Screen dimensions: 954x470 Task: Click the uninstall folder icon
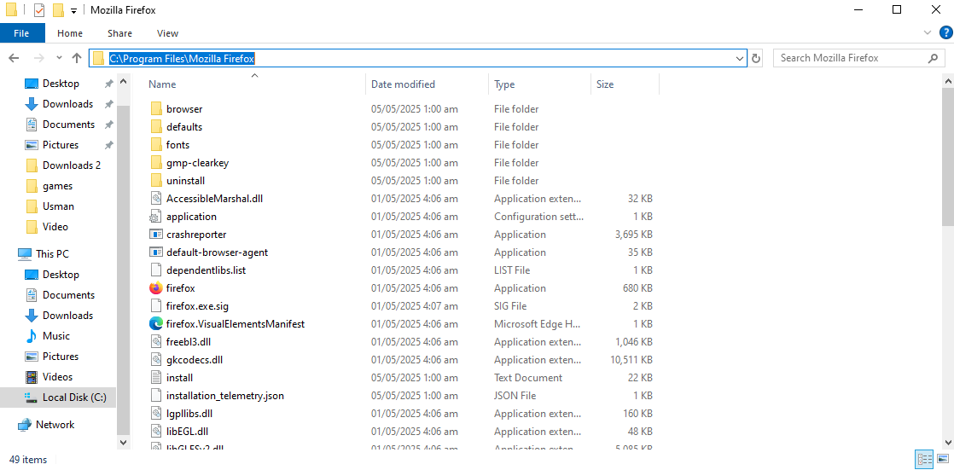coord(156,181)
